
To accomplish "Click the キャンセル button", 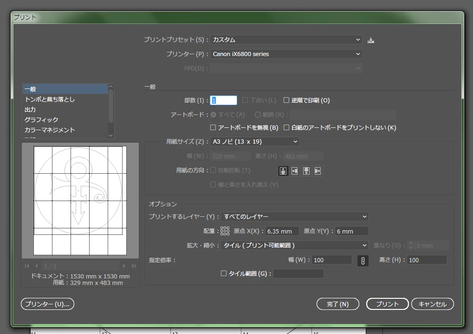I will [432, 304].
